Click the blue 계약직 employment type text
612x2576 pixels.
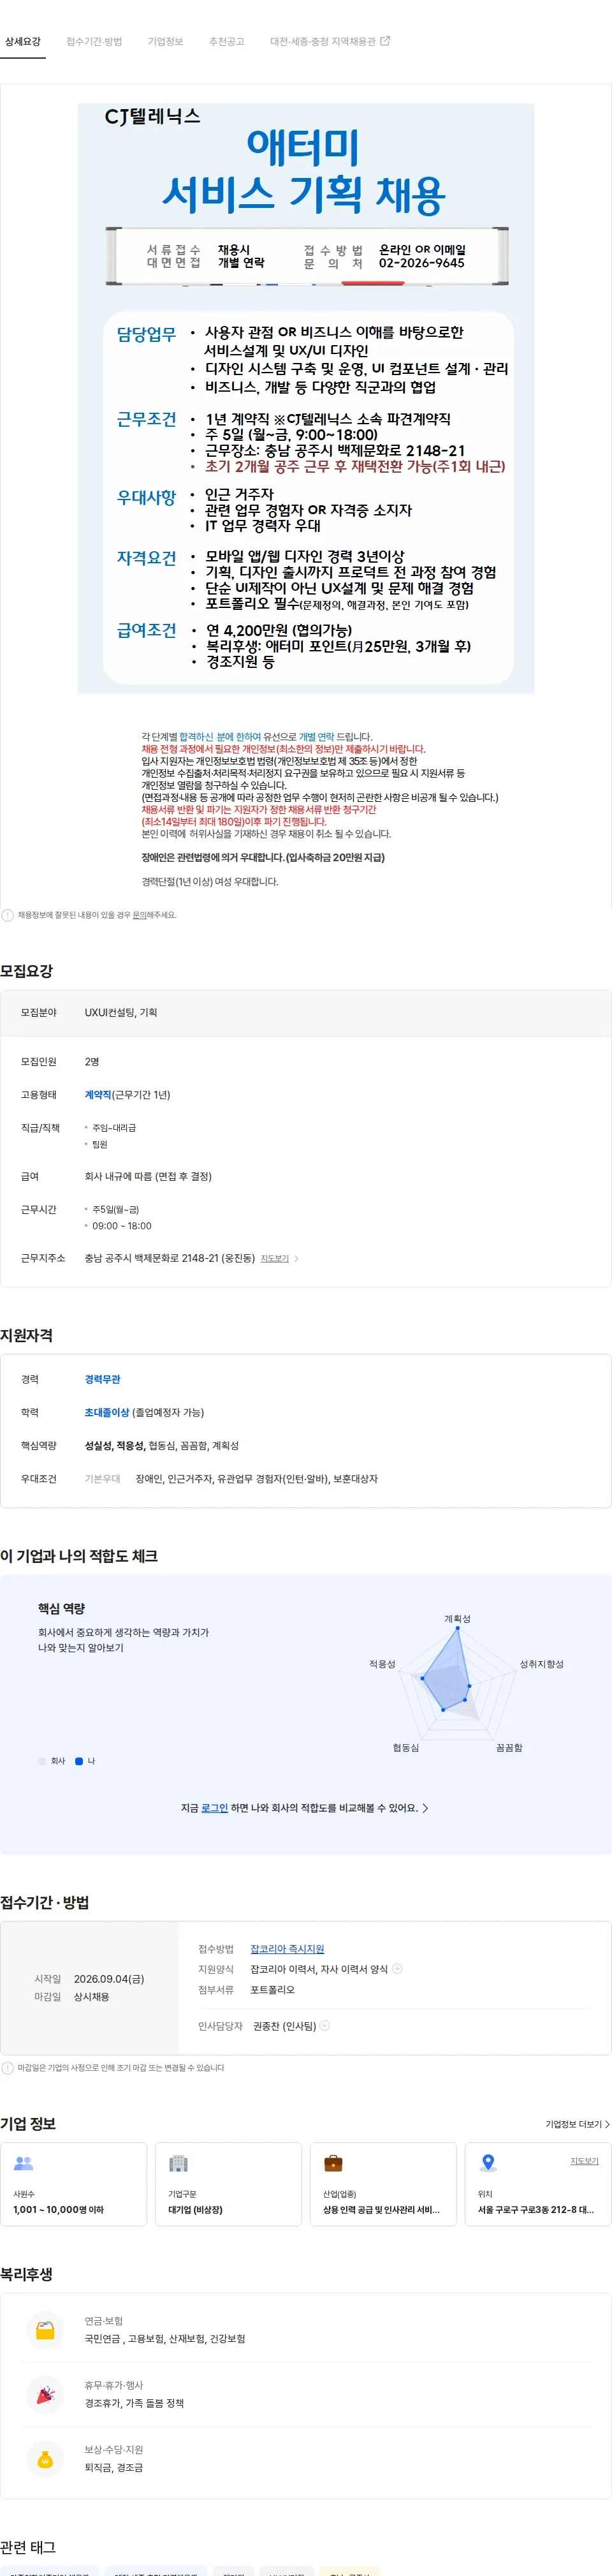[98, 1095]
